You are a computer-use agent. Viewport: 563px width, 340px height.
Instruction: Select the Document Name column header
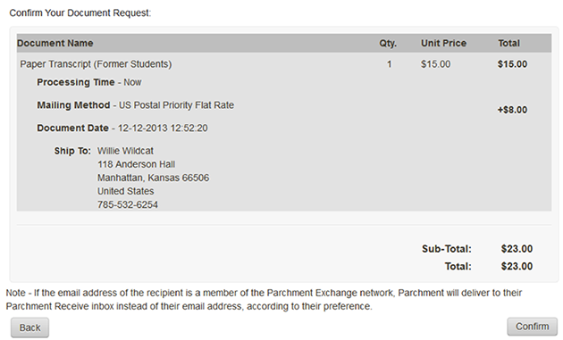point(55,43)
